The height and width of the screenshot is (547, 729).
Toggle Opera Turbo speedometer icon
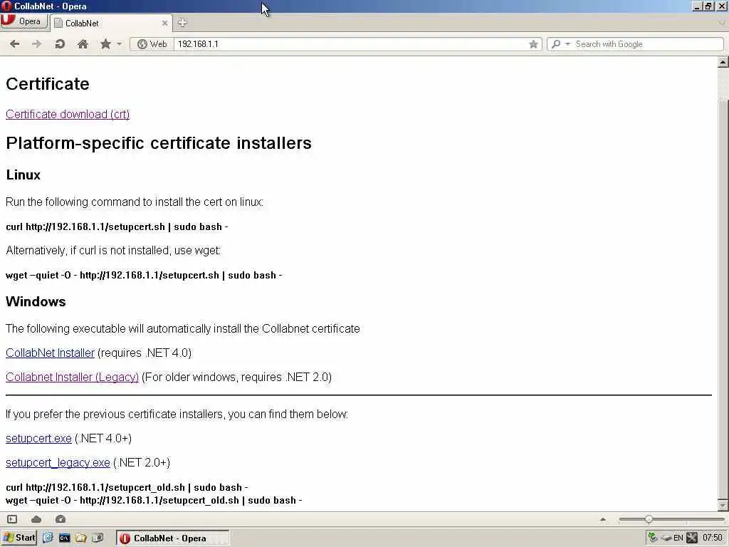pyautogui.click(x=61, y=519)
